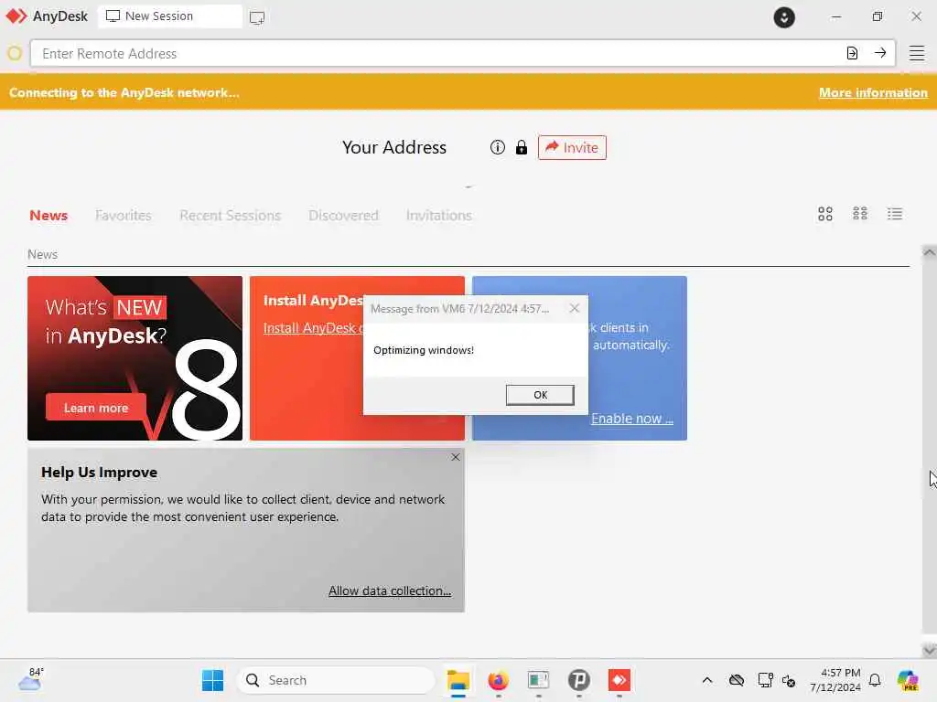Open the hamburger main menu
Viewport: 937px width, 702px height.
pos(917,53)
